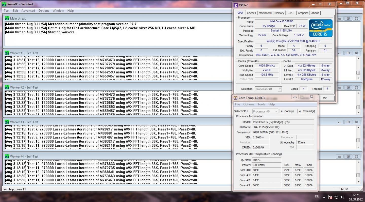
Task: Click the Worker #3 window icon
Action: click(x=7, y=122)
